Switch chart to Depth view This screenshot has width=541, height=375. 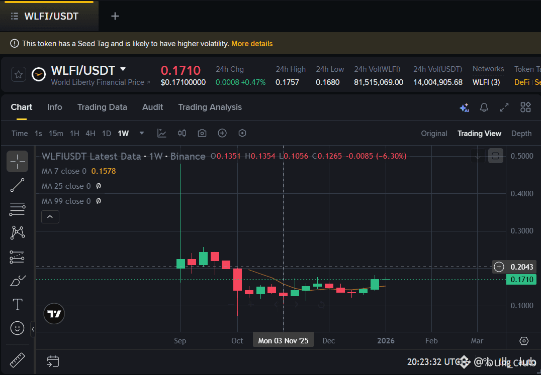[521, 133]
